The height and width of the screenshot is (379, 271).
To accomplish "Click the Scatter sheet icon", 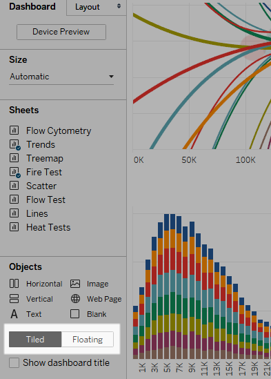I will tap(14, 186).
